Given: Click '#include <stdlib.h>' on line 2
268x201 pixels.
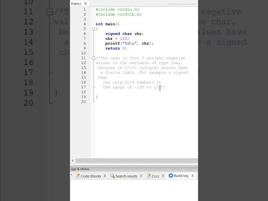Looking at the screenshot, I should (119, 14).
